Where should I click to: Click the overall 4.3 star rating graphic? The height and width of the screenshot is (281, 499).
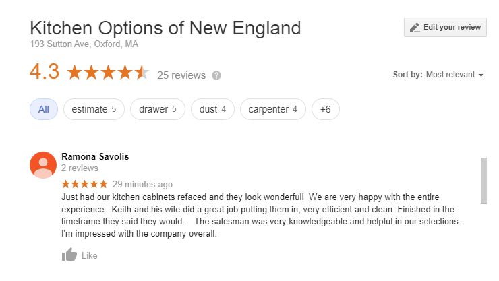[x=108, y=73]
